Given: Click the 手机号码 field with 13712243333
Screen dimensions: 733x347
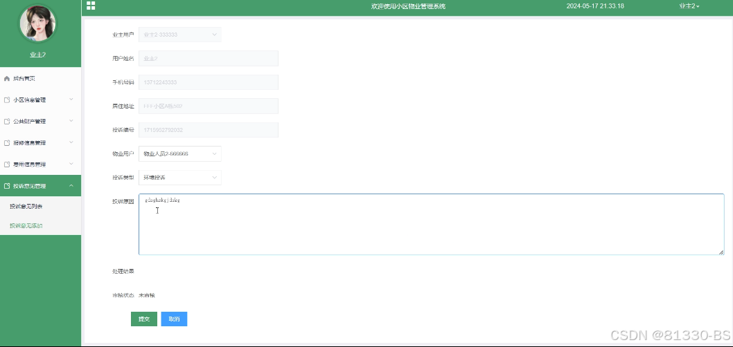Looking at the screenshot, I should pyautogui.click(x=209, y=82).
